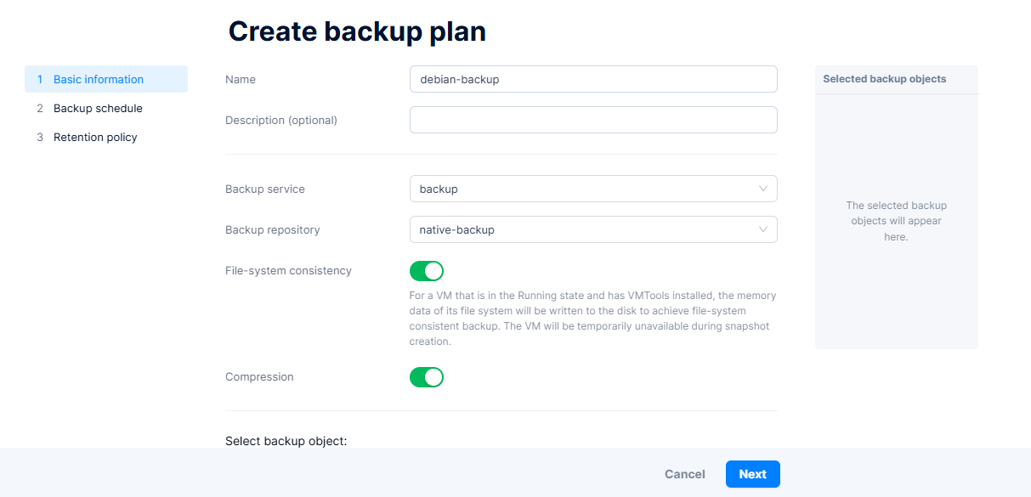Click the chevron arrow in Backup service field

762,189
